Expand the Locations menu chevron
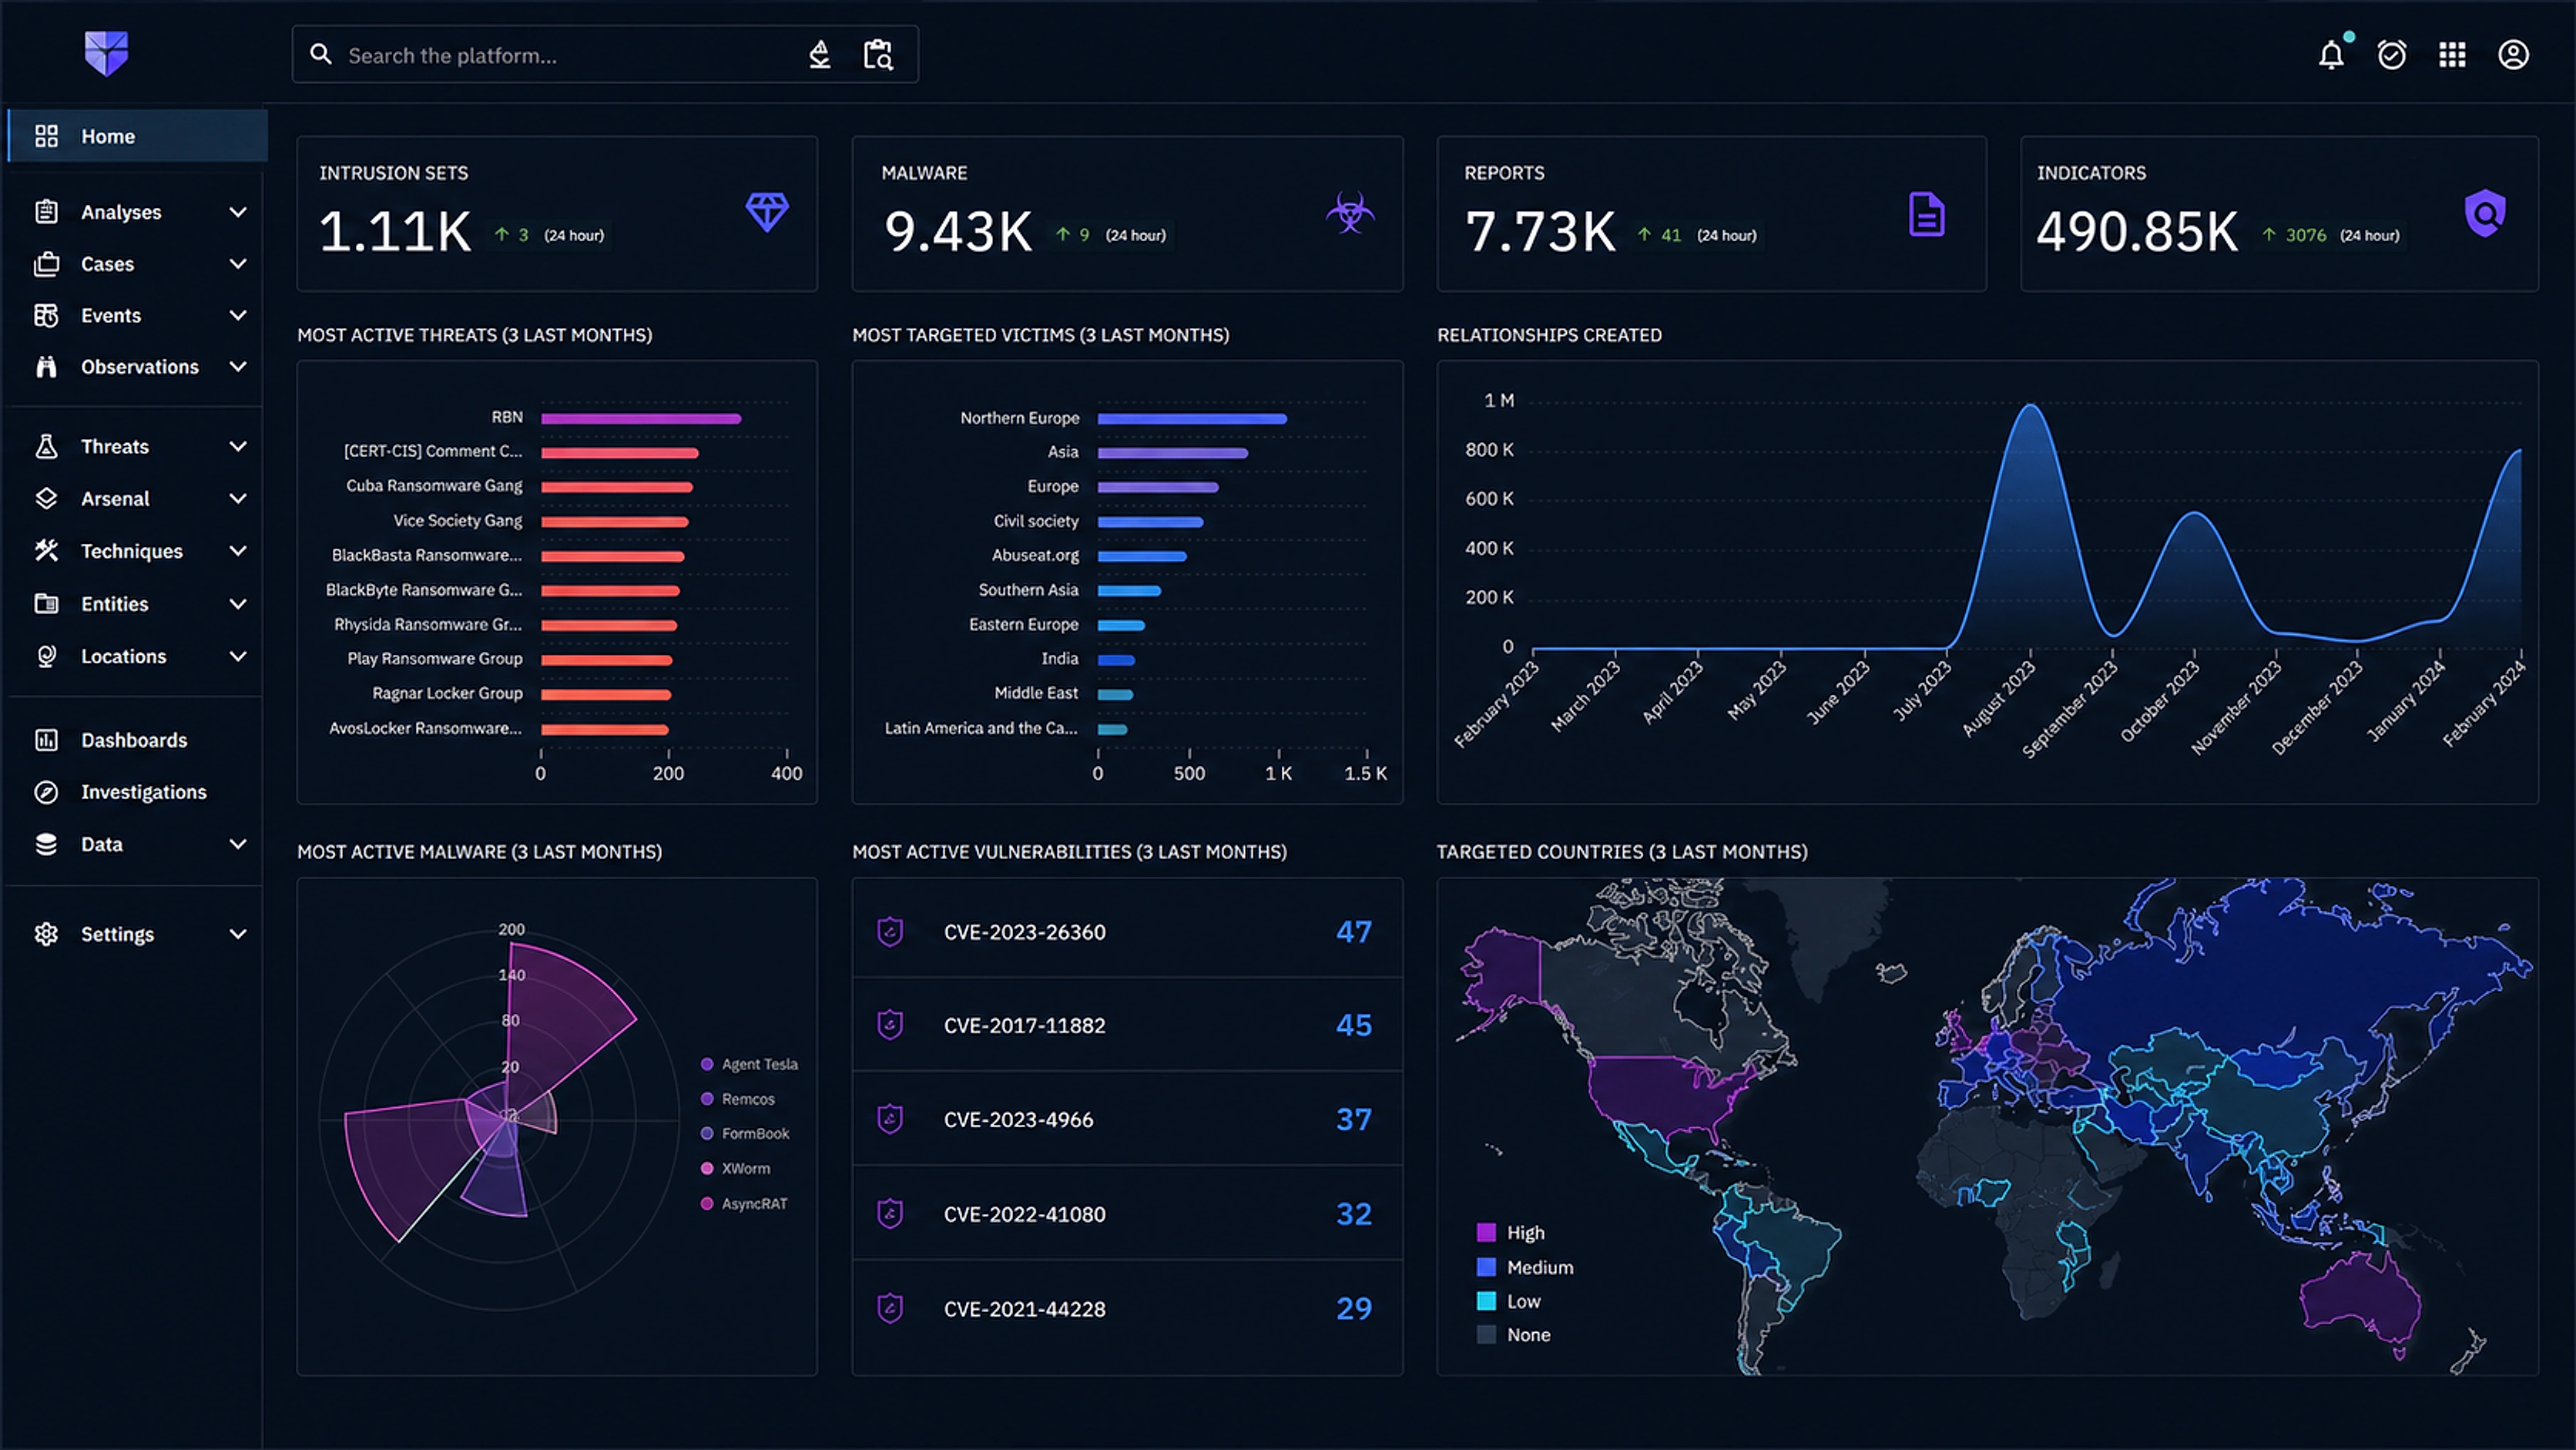 coord(238,656)
